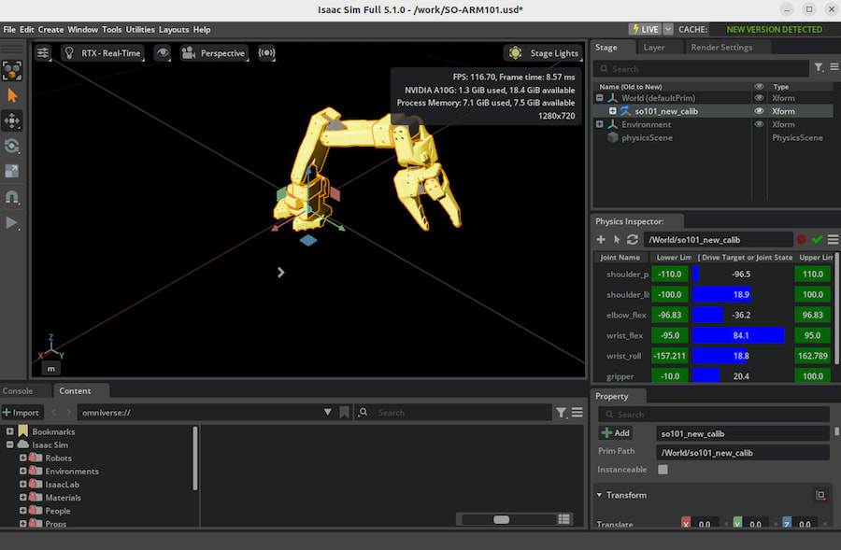This screenshot has width=841, height=550.
Task: Switch to the Render Settings tab
Action: click(x=721, y=48)
